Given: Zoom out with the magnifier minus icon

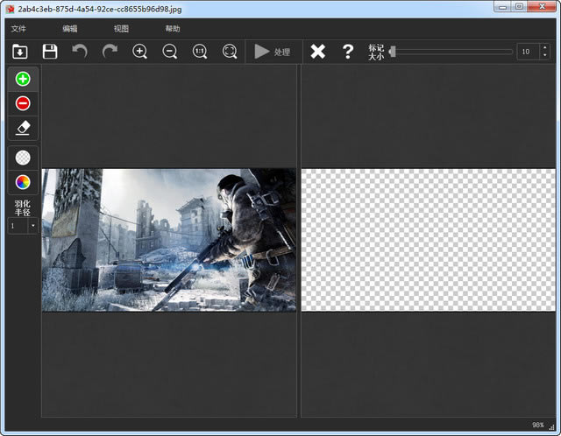Looking at the screenshot, I should point(170,52).
